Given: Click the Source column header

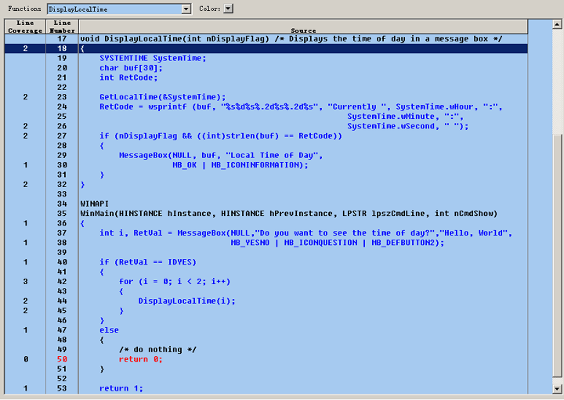Looking at the screenshot, I should (303, 27).
